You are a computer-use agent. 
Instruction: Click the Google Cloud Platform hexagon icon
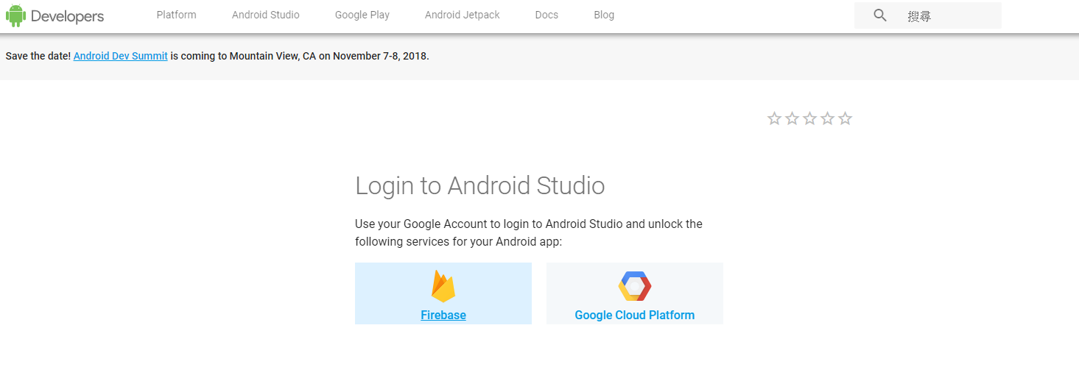(x=635, y=286)
